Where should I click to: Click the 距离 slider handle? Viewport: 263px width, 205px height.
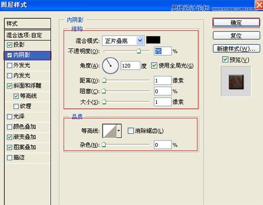point(104,80)
